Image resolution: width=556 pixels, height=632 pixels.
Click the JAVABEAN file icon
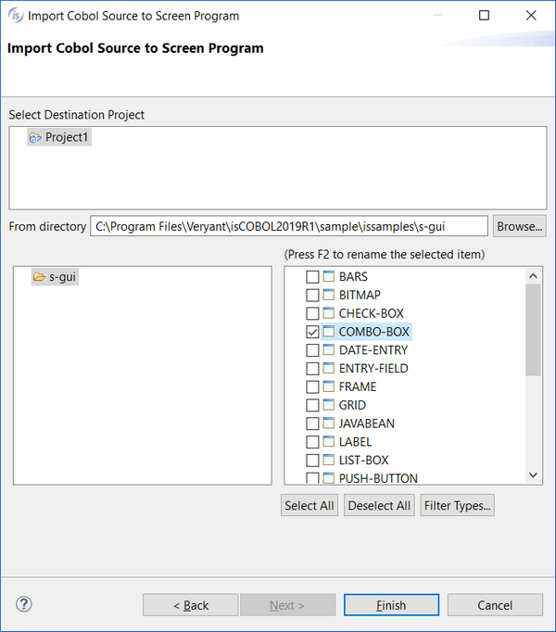(x=329, y=423)
